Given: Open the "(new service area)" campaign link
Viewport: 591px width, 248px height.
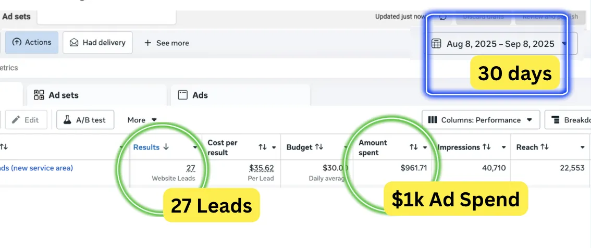Looking at the screenshot, I should point(36,168).
